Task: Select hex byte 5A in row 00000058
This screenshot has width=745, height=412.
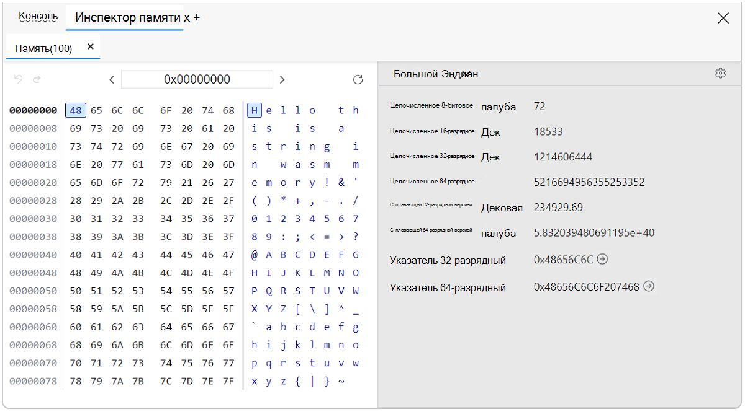Action: [x=117, y=309]
